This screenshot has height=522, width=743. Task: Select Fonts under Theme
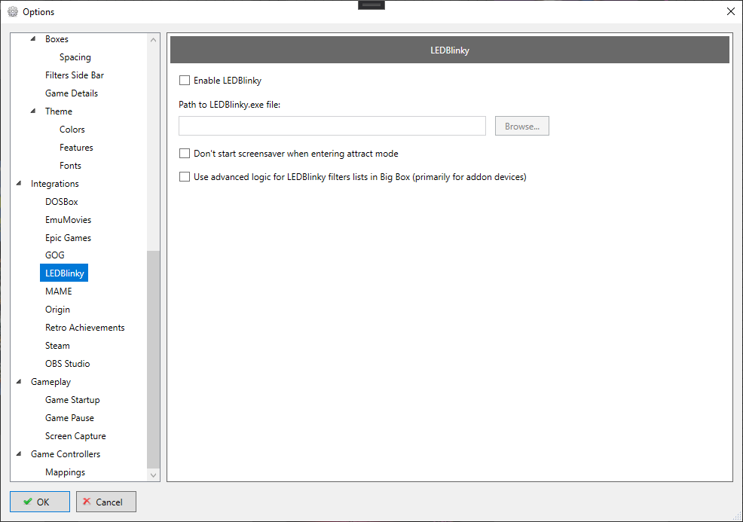pos(70,165)
